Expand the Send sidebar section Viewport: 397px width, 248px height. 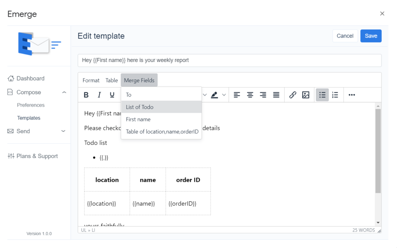(64, 131)
